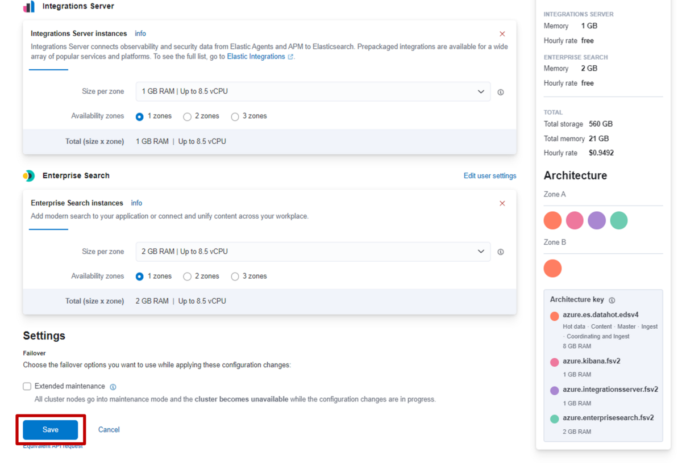Open the 1 GB RAM size dropdown
The height and width of the screenshot is (473, 682).
click(x=313, y=91)
